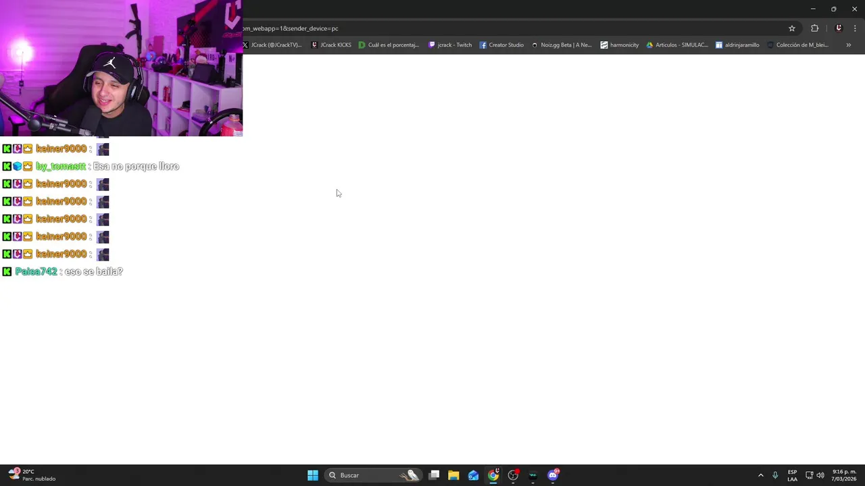This screenshot has width=865, height=486.
Task: Click the chat message 'eso se baila?'
Action: click(x=93, y=271)
